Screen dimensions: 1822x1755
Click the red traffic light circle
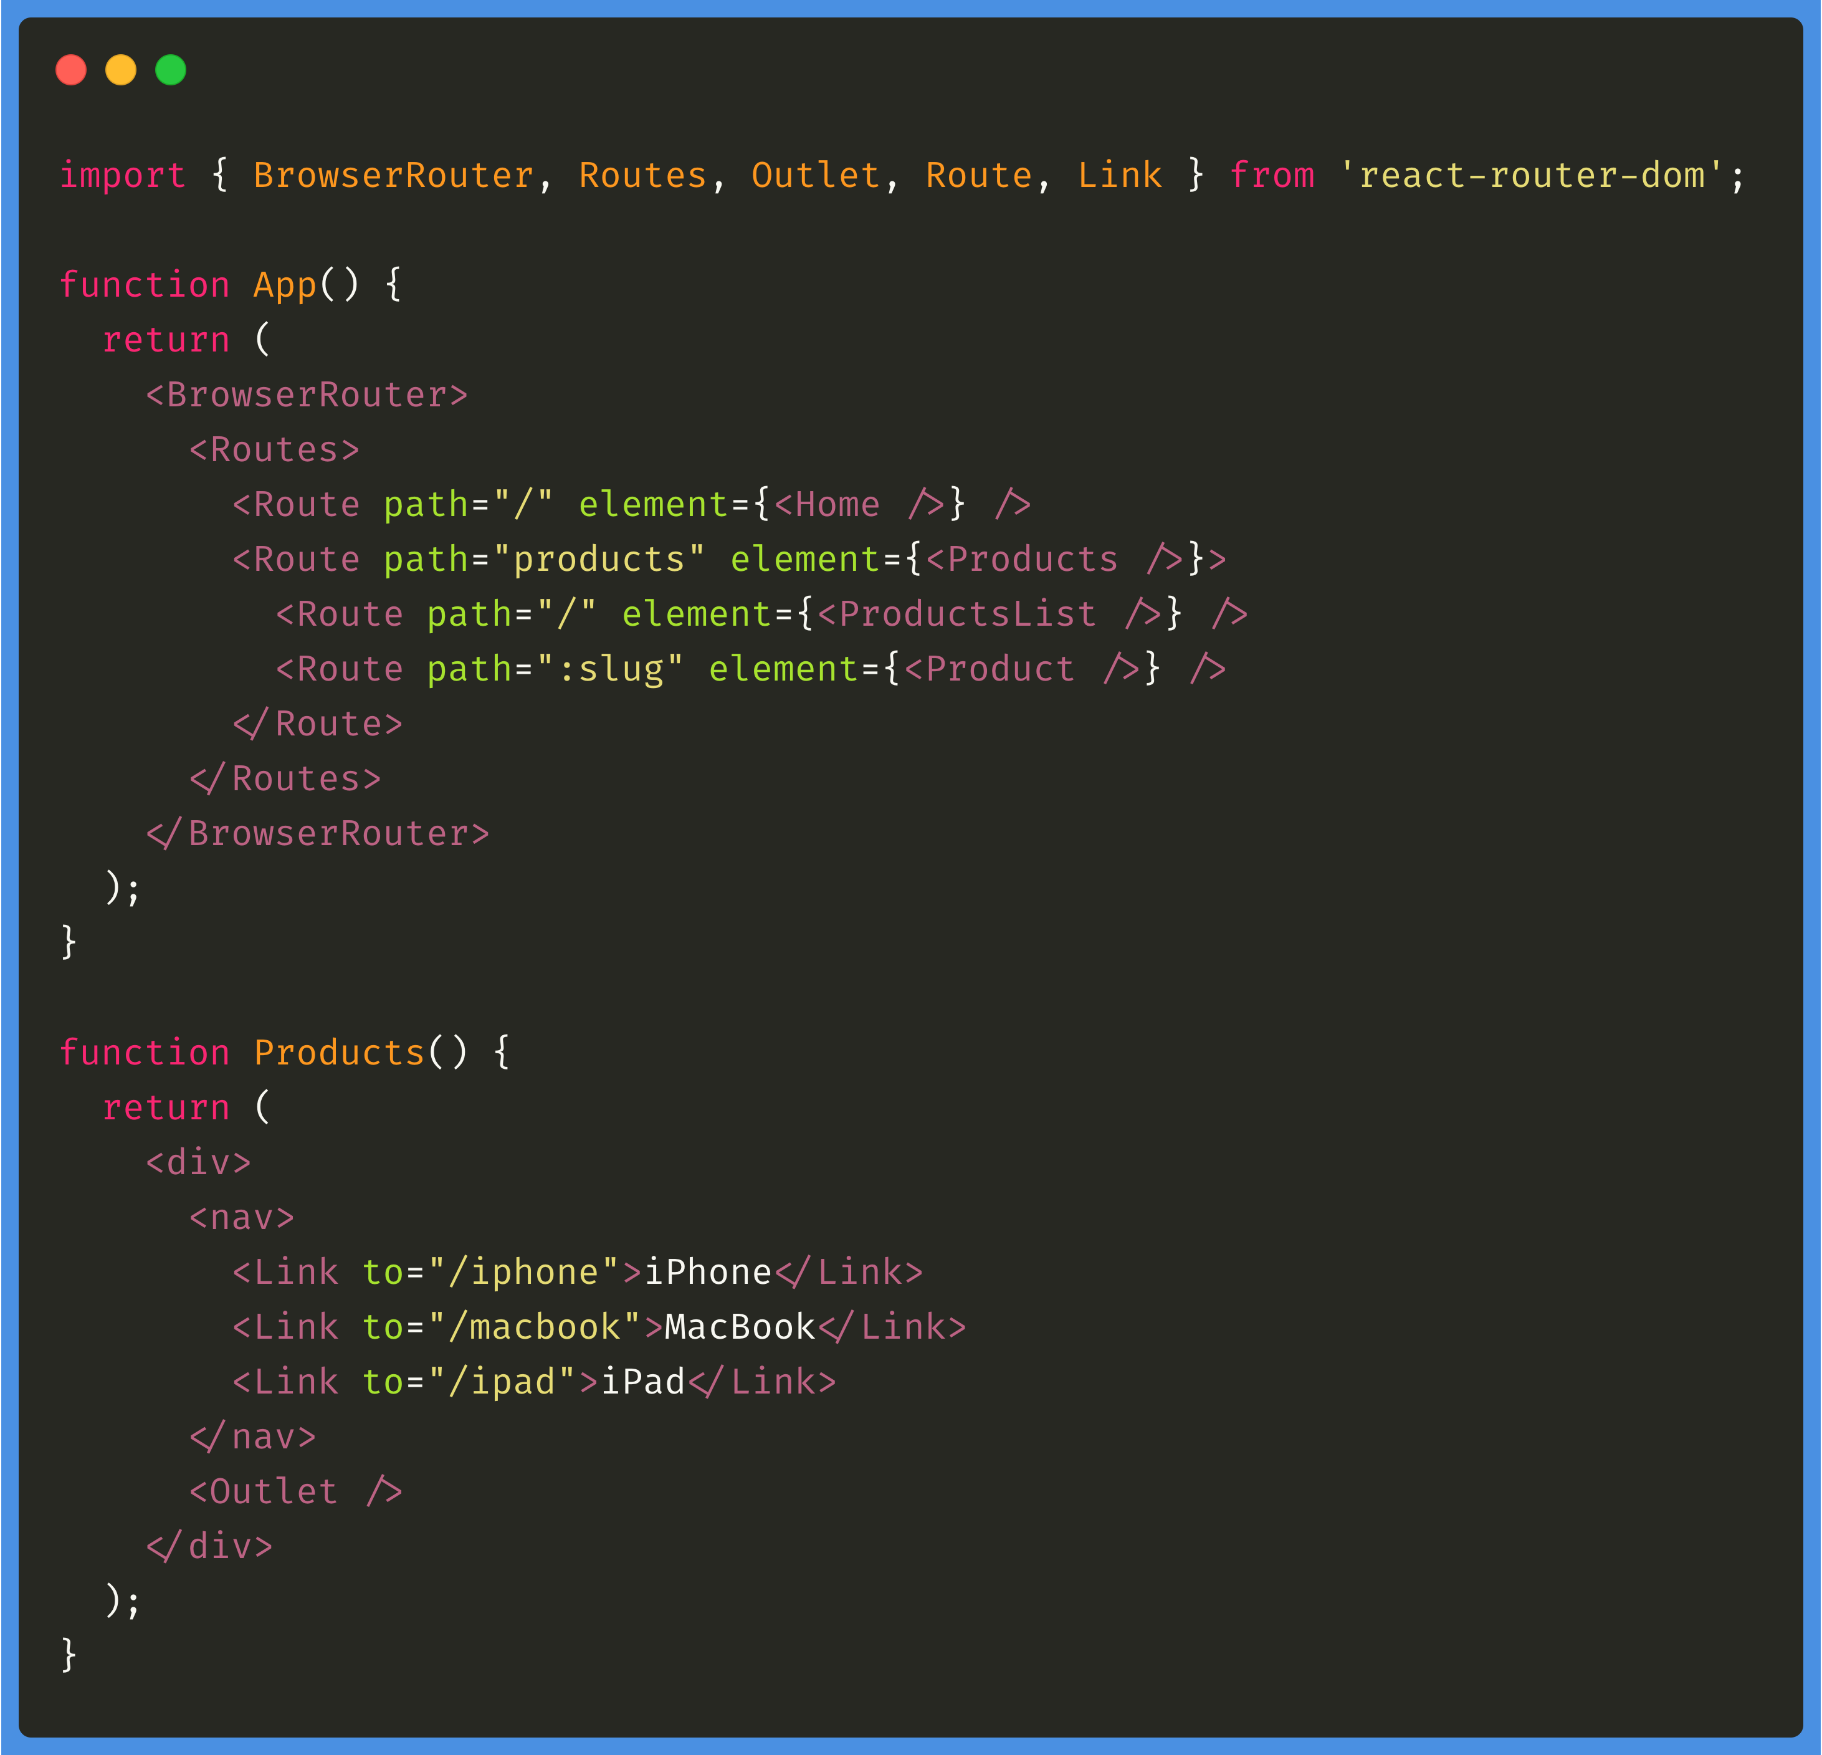(72, 70)
